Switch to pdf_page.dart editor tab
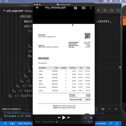Image resolution: width=126 pixels, height=126 pixels. coord(15,11)
